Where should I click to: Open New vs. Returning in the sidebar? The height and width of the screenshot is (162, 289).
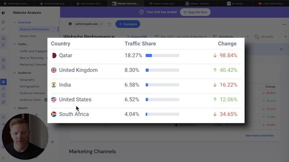point(32,58)
